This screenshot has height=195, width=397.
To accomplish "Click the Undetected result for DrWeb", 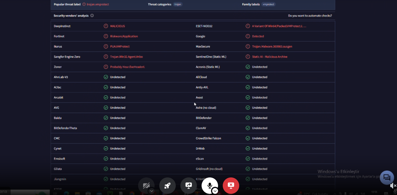I will (x=260, y=148).
